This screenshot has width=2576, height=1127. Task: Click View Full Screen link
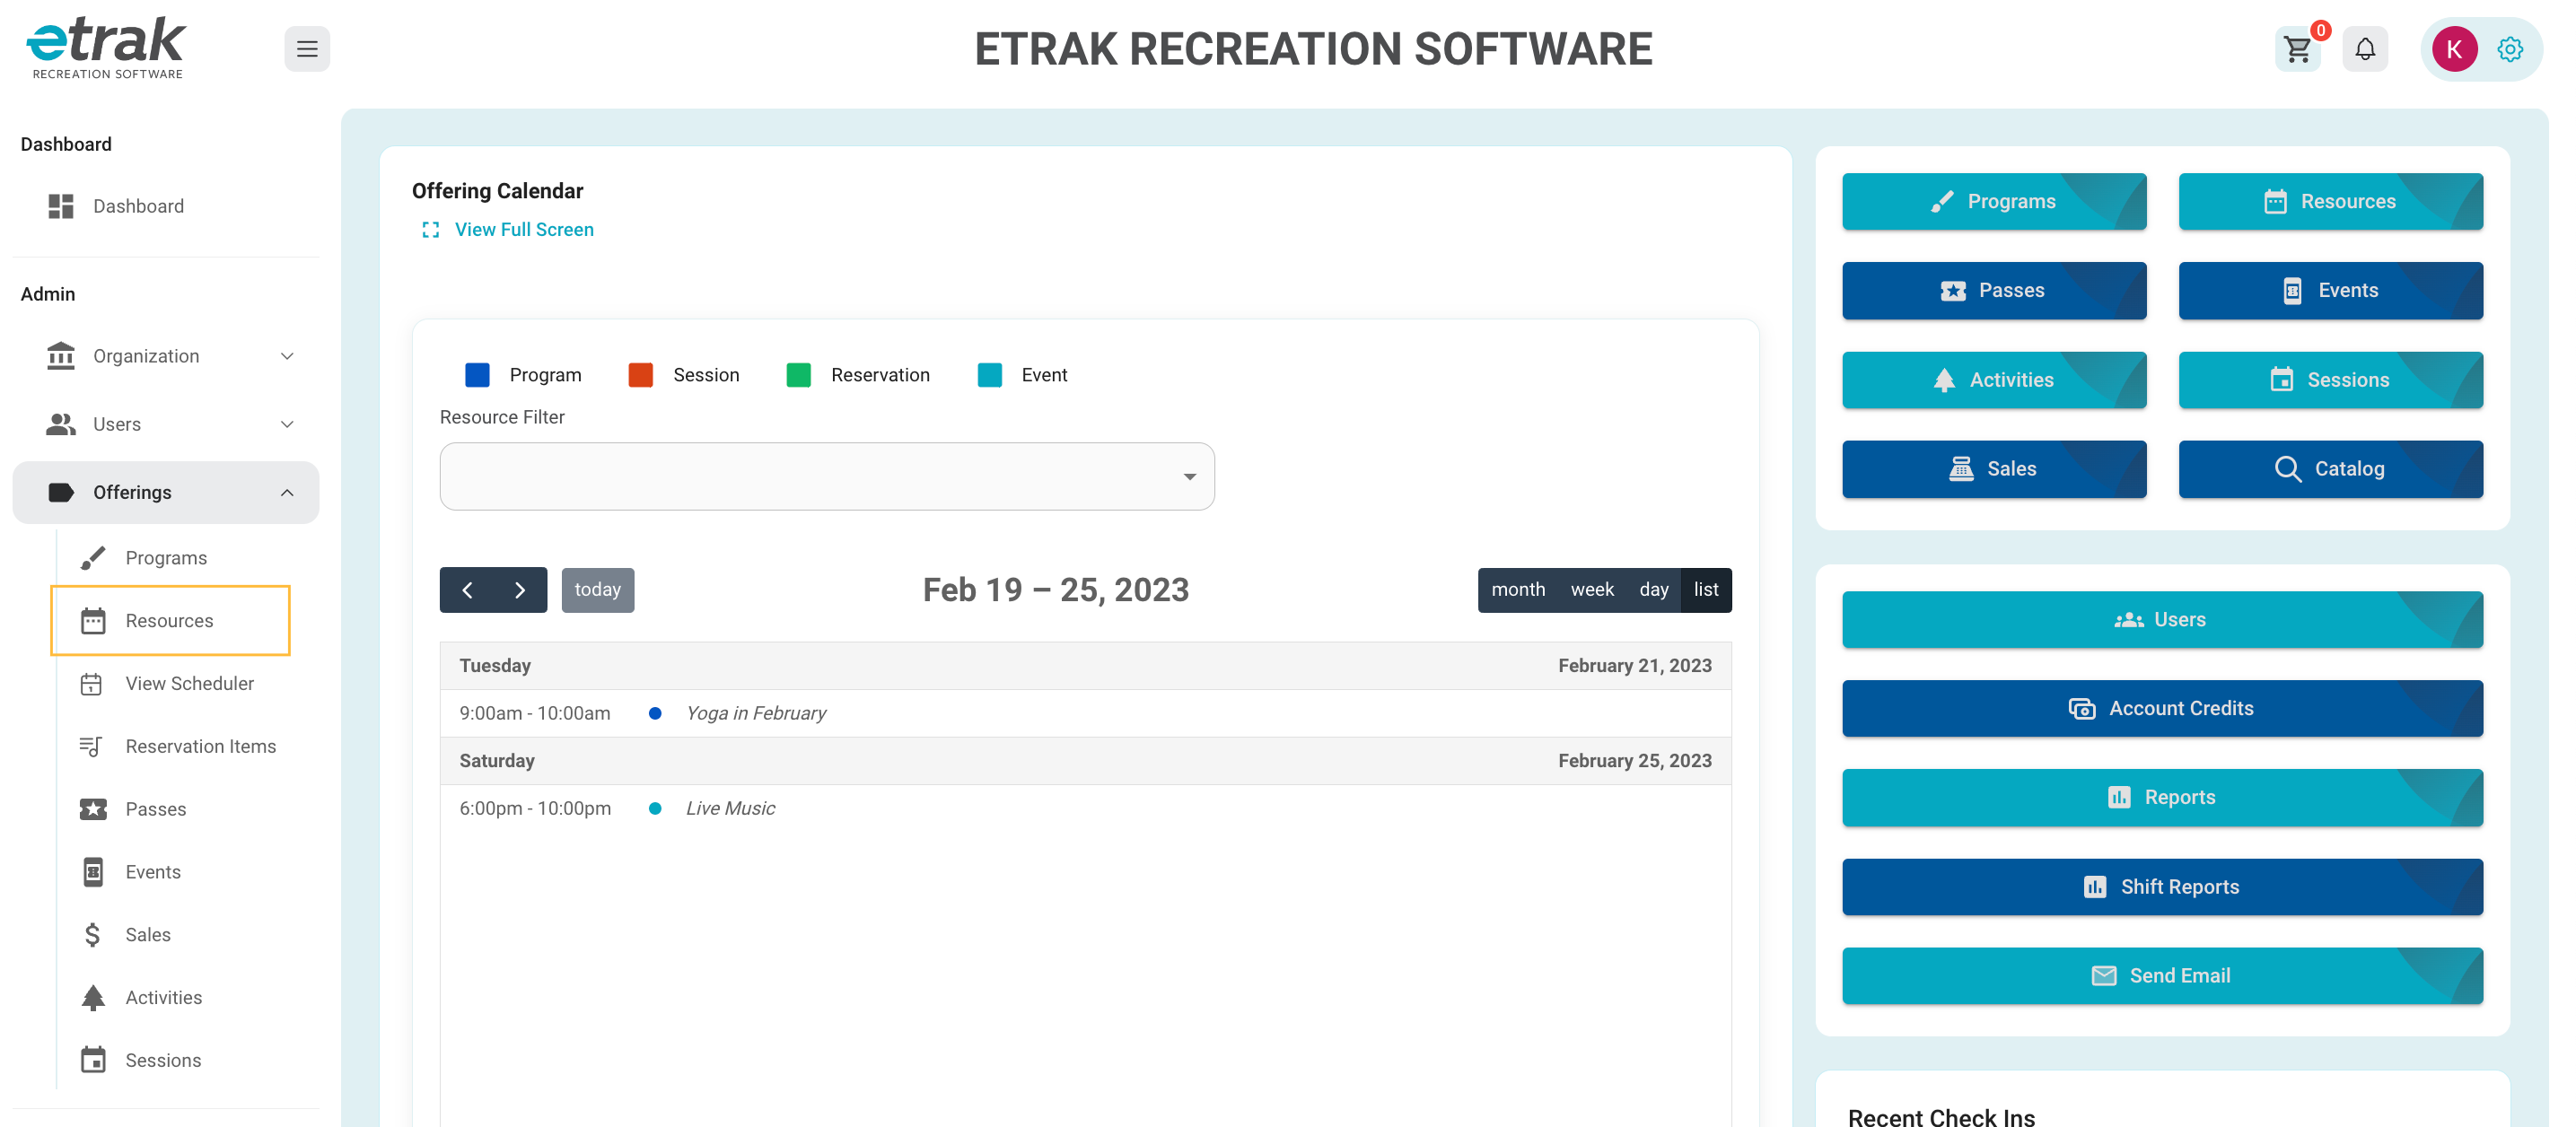[524, 230]
